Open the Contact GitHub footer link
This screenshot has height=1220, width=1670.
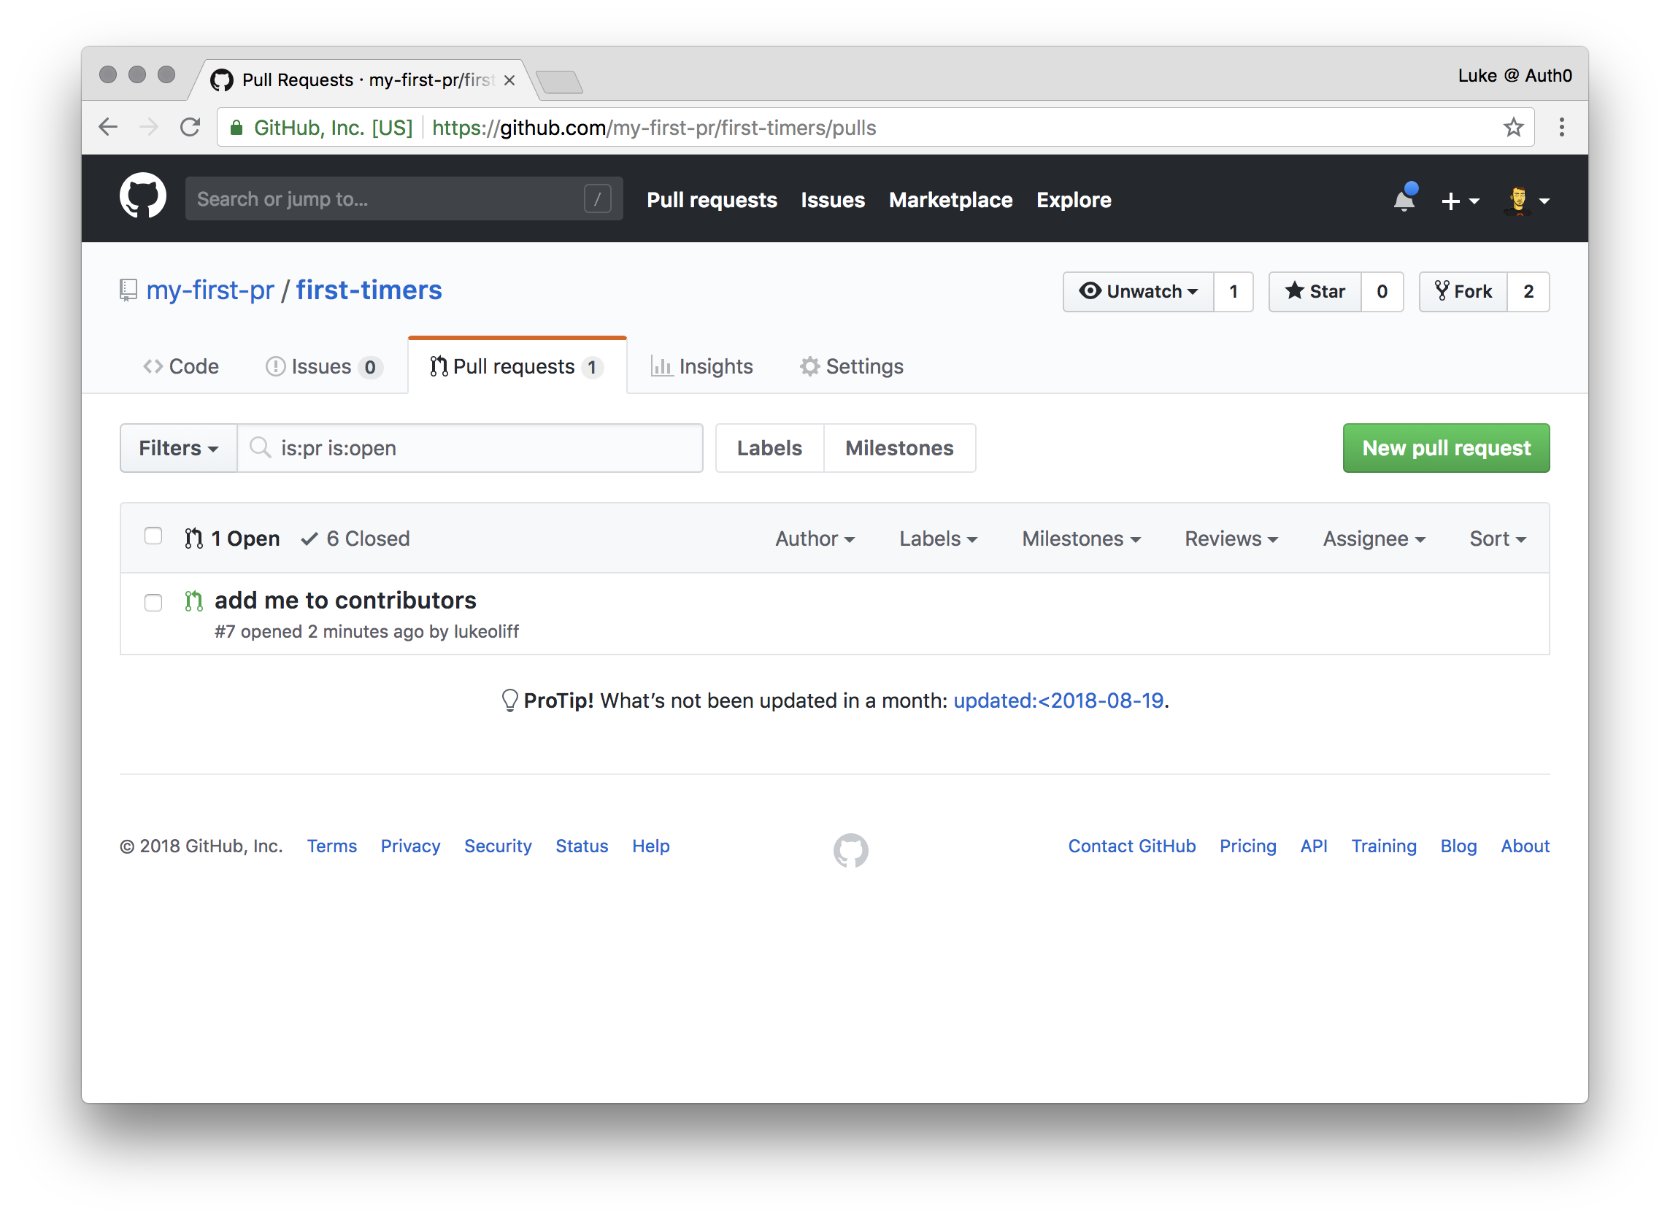click(x=1131, y=846)
